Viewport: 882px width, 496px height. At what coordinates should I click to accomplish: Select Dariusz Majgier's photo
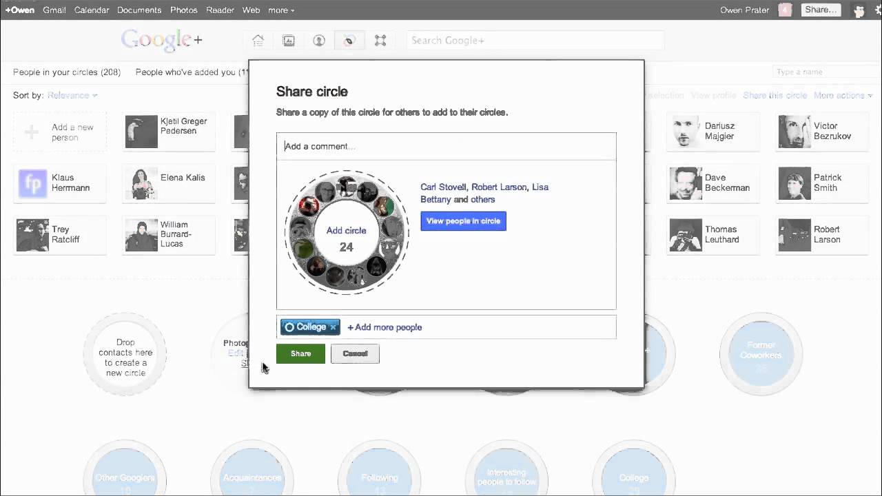tap(686, 131)
